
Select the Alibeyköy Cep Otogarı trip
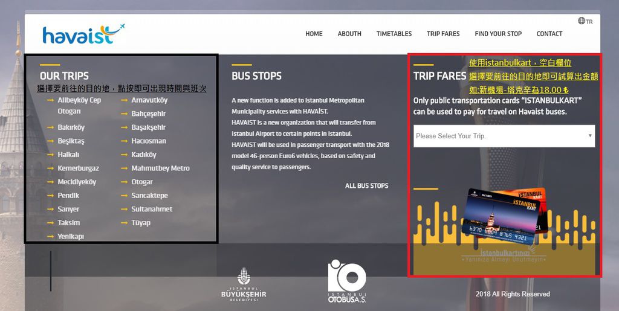click(79, 106)
